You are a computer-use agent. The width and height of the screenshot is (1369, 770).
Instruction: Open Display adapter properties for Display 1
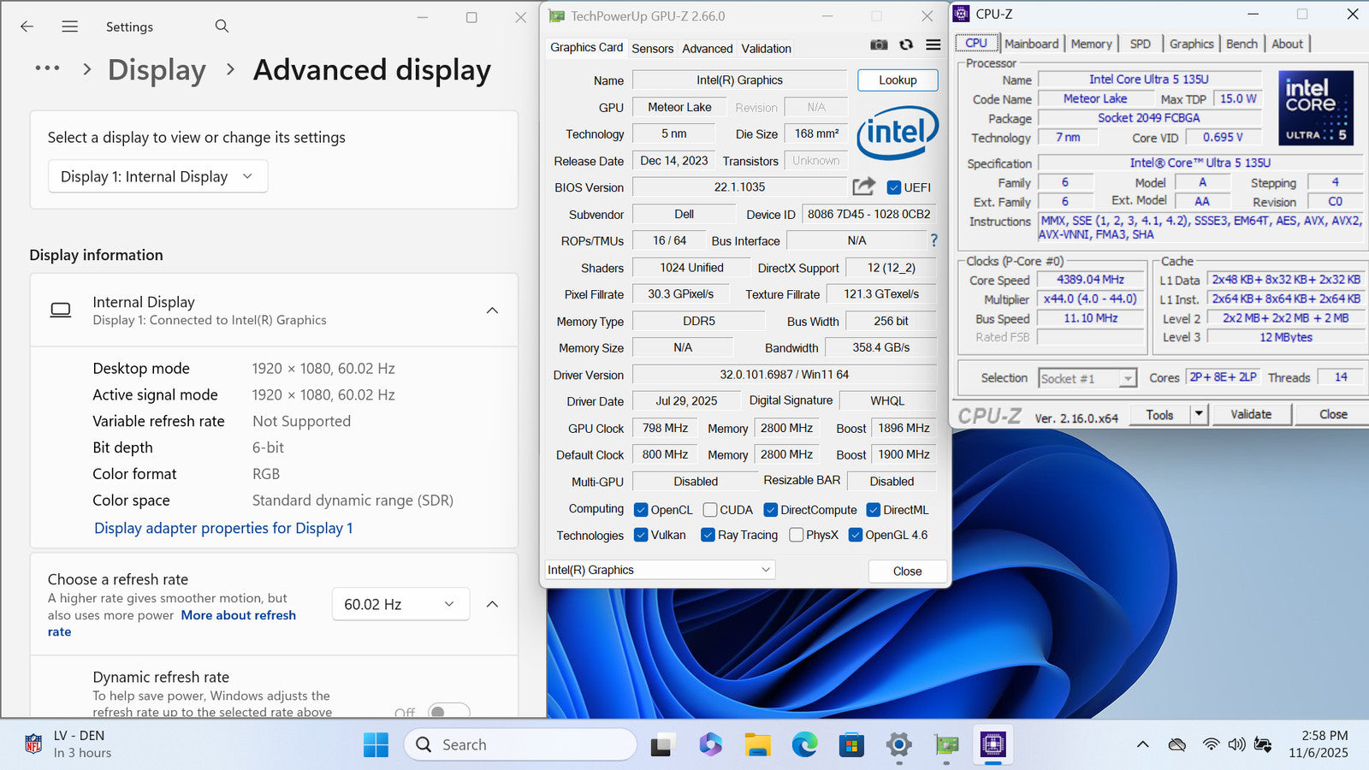click(x=223, y=528)
